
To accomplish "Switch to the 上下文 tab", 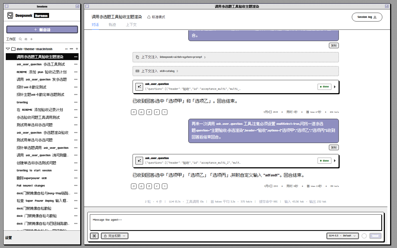I will click(131, 25).
